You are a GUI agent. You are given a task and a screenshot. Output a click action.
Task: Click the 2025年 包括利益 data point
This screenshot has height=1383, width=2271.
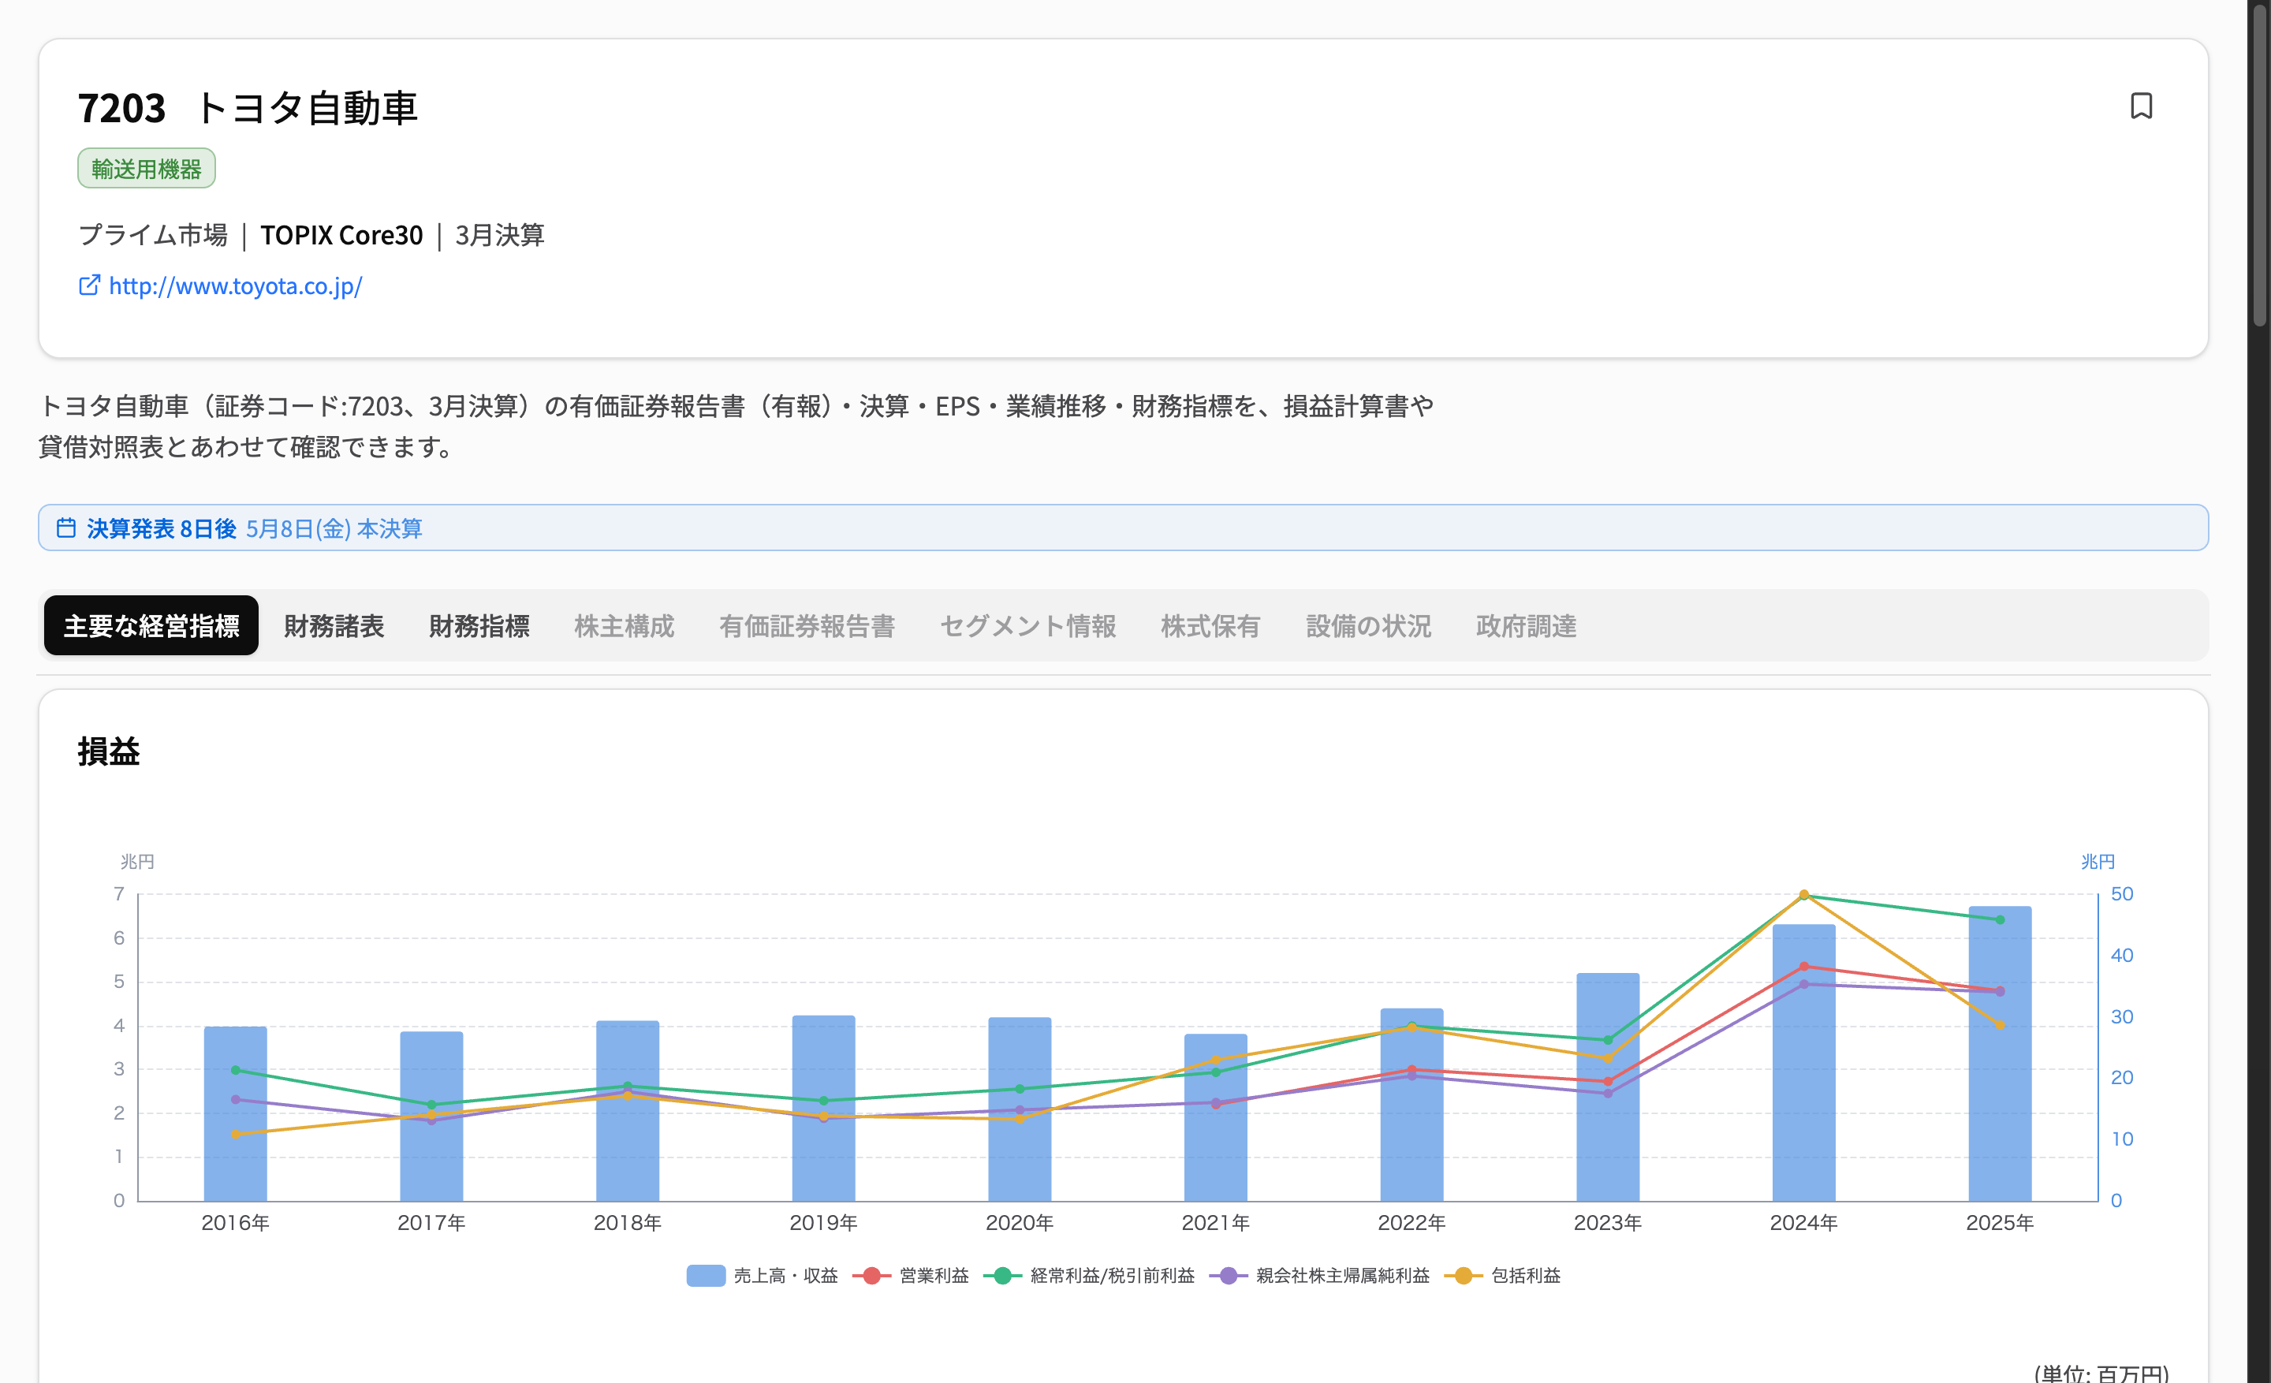click(2000, 1024)
